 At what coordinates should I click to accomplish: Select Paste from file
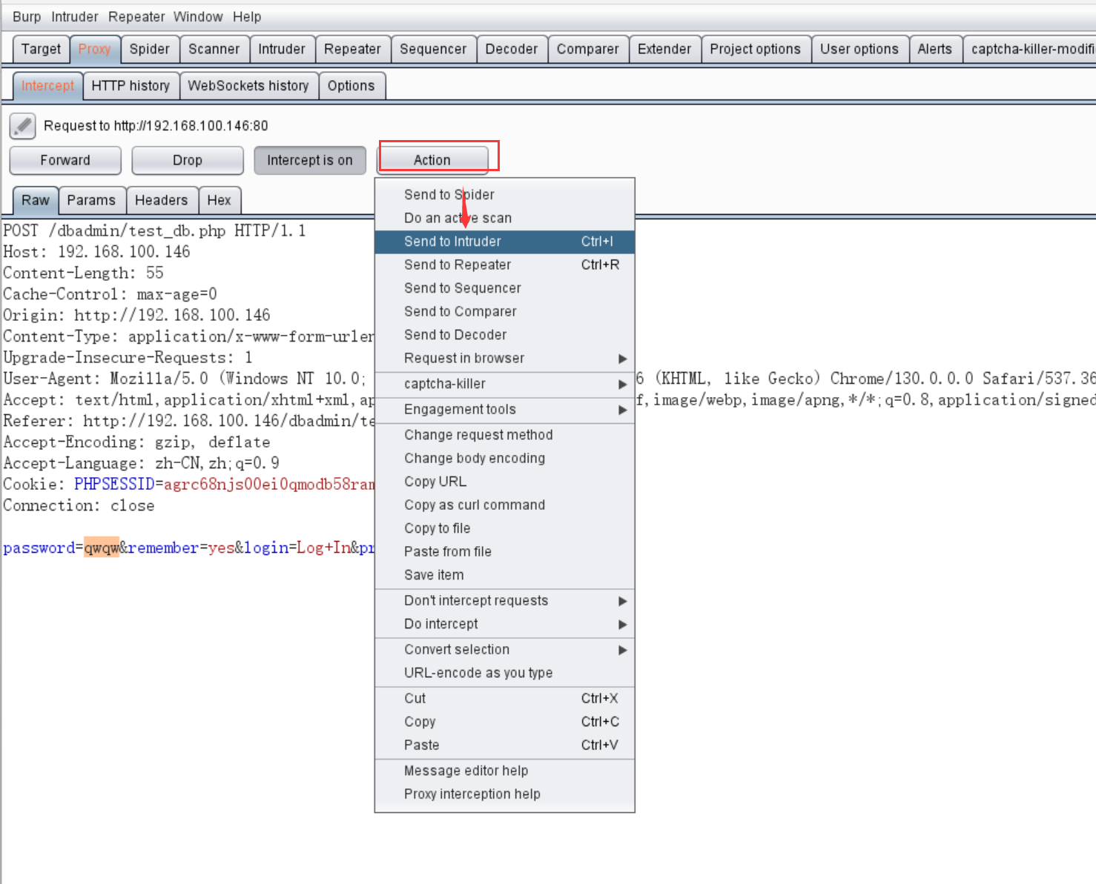tap(504, 552)
